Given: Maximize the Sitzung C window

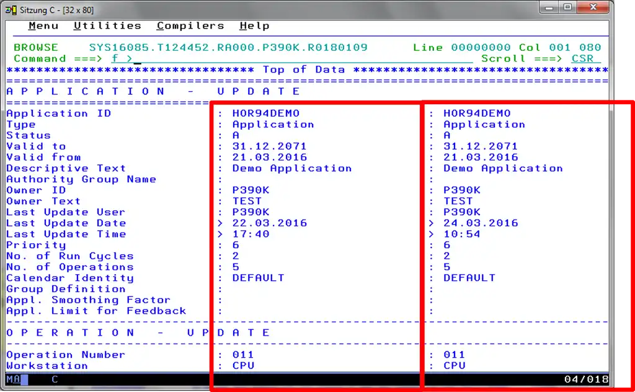Looking at the screenshot, I should [568, 7].
